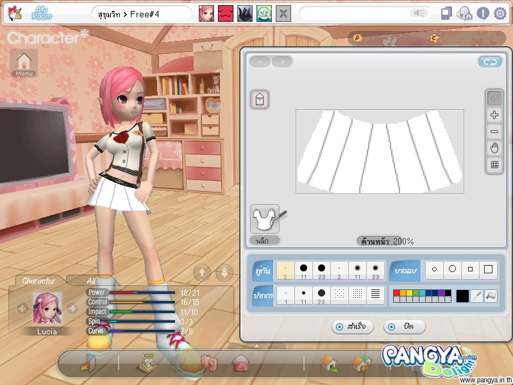Toggle the chat speaker icon

[x=419, y=13]
